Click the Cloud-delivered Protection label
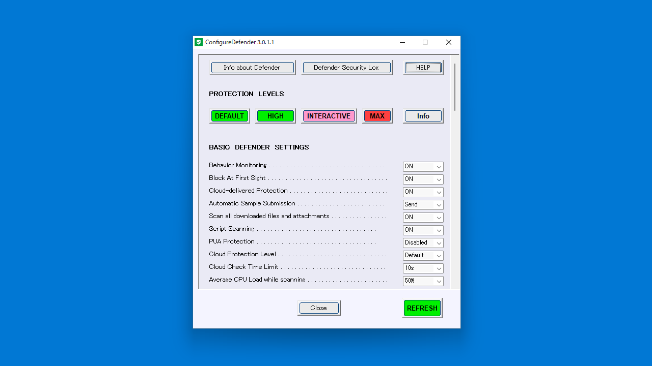Image resolution: width=652 pixels, height=366 pixels. [x=248, y=191]
